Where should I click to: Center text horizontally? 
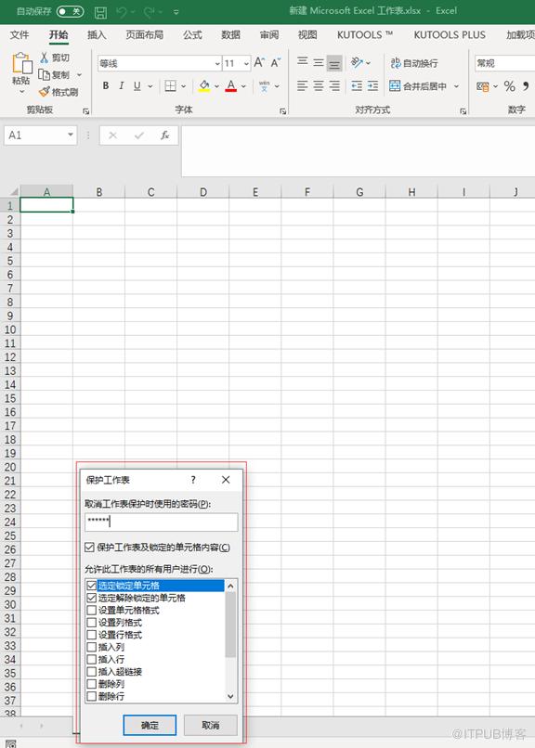pos(319,86)
